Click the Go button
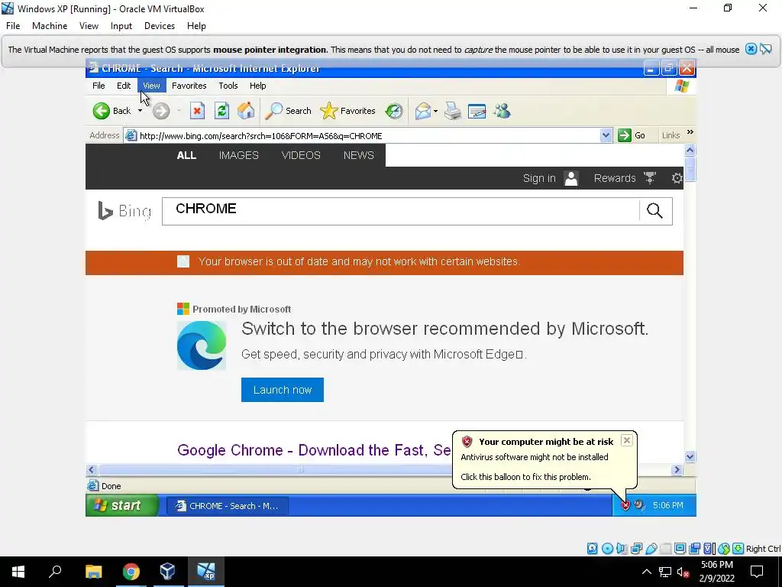This screenshot has width=782, height=587. tap(632, 135)
